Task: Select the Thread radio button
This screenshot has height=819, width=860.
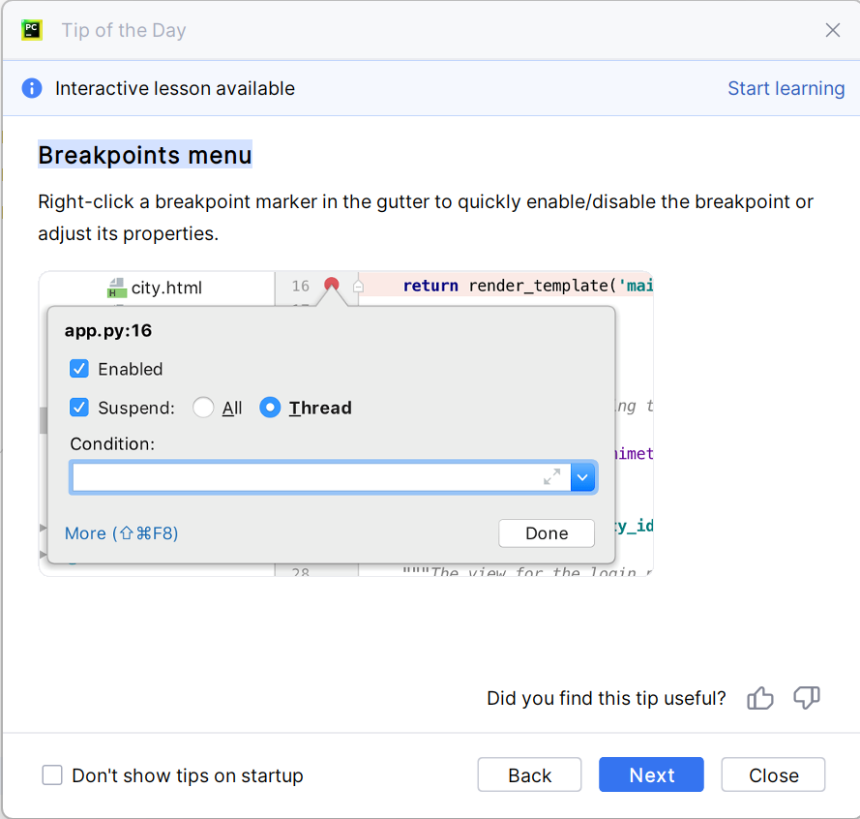Action: click(x=271, y=408)
